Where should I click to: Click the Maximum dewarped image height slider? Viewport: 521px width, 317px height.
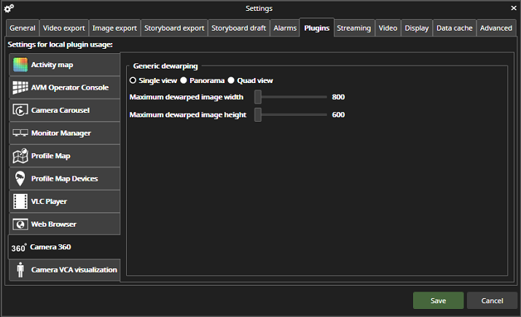tap(291, 114)
